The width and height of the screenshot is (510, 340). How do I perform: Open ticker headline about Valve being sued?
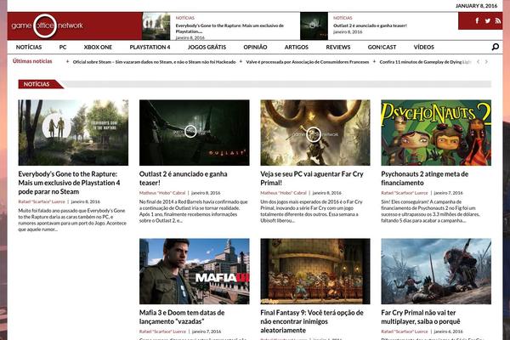(308, 62)
